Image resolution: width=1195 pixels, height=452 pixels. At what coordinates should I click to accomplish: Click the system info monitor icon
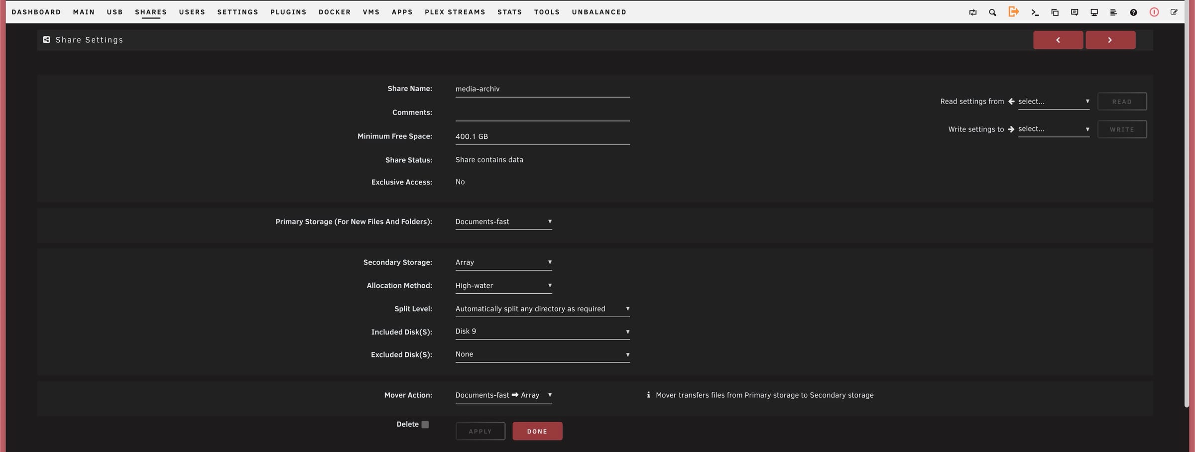(x=1094, y=12)
